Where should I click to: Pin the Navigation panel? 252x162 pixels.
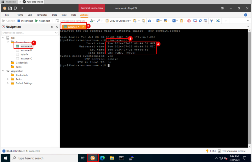(x=52, y=27)
